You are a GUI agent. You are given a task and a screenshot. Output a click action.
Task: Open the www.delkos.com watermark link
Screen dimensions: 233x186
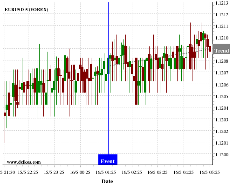pos(24,162)
